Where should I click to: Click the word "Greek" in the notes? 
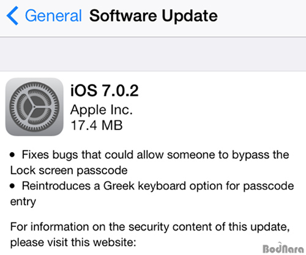click(119, 186)
